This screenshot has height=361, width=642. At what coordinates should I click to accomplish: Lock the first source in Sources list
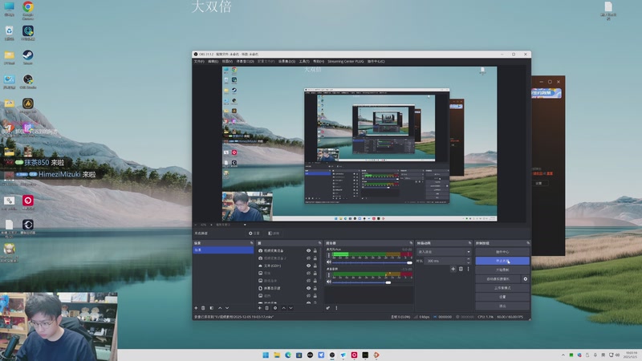[316, 251]
